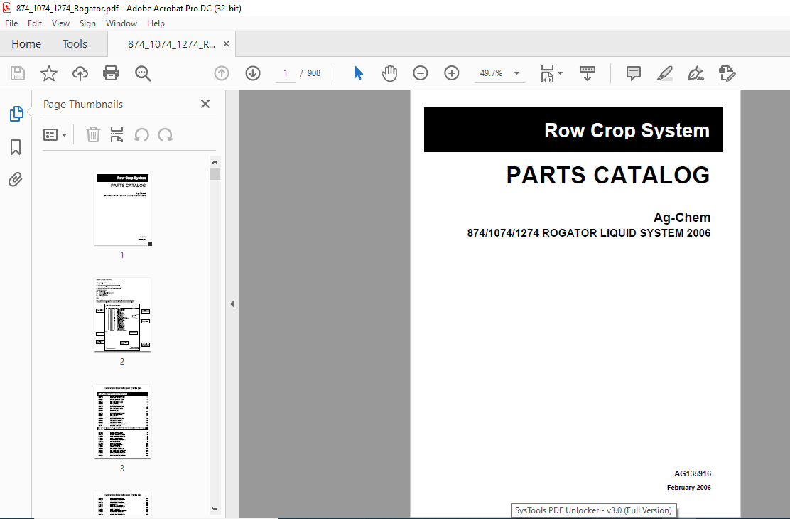Select page 3 thumbnail

click(x=122, y=422)
